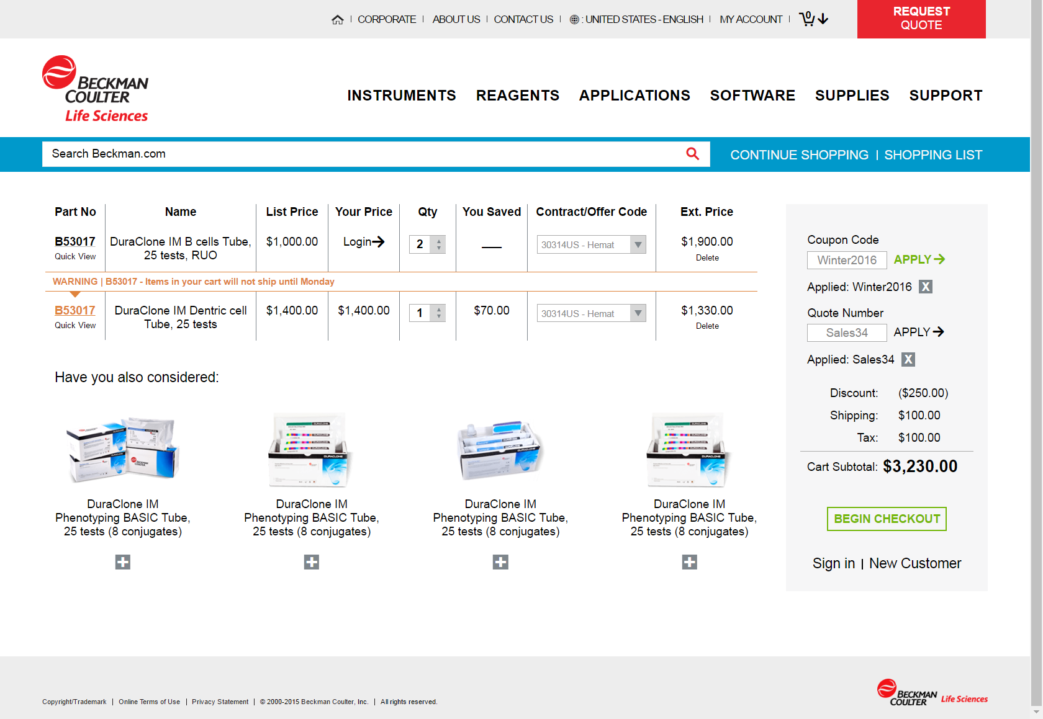
Task: Open the shopping cart icon
Action: click(x=806, y=19)
